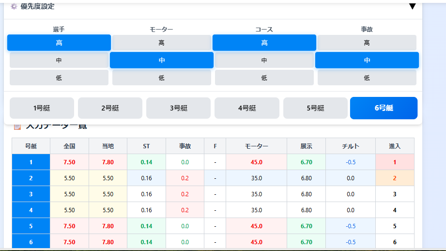The width and height of the screenshot is (446, 251).
Task: Set モーター priority to 中
Action: (162, 60)
